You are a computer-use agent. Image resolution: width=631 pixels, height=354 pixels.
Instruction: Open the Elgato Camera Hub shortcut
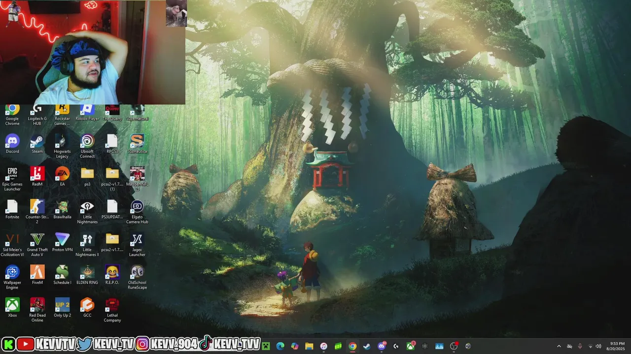pyautogui.click(x=137, y=212)
